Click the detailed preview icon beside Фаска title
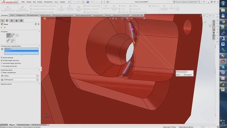Screen dimensions: 227x128 (35, 24)
